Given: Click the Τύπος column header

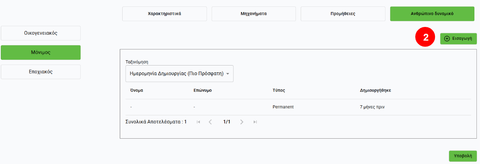Looking at the screenshot, I should (x=279, y=90).
